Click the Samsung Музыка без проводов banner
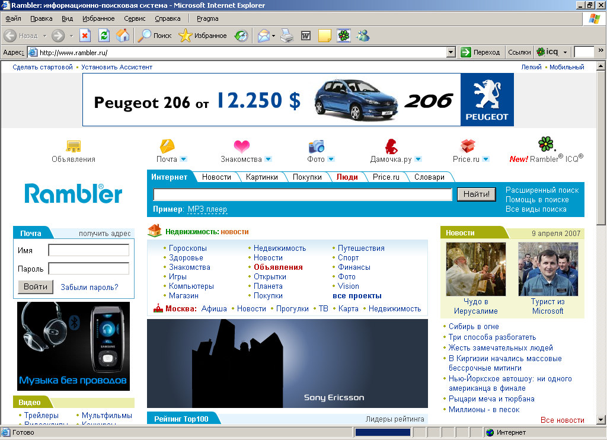 pos(74,346)
